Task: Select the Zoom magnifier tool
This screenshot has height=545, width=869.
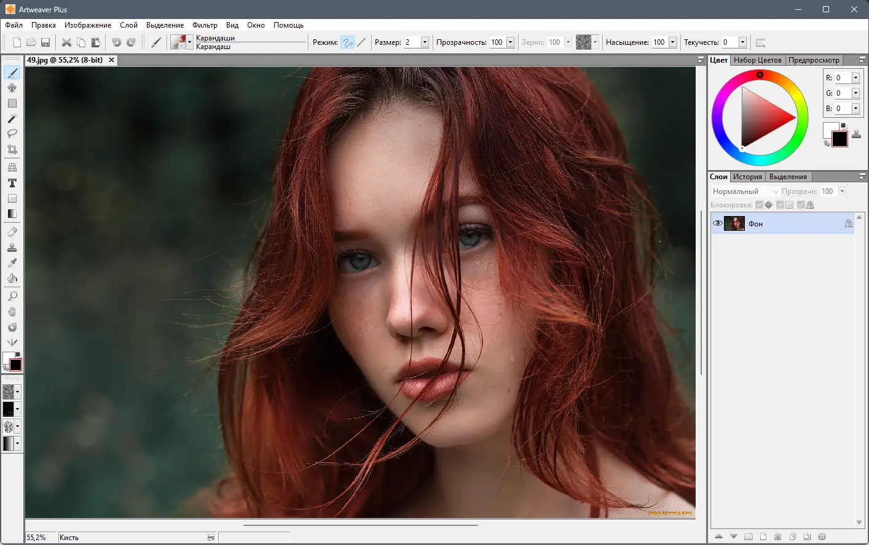Action: pos(12,296)
